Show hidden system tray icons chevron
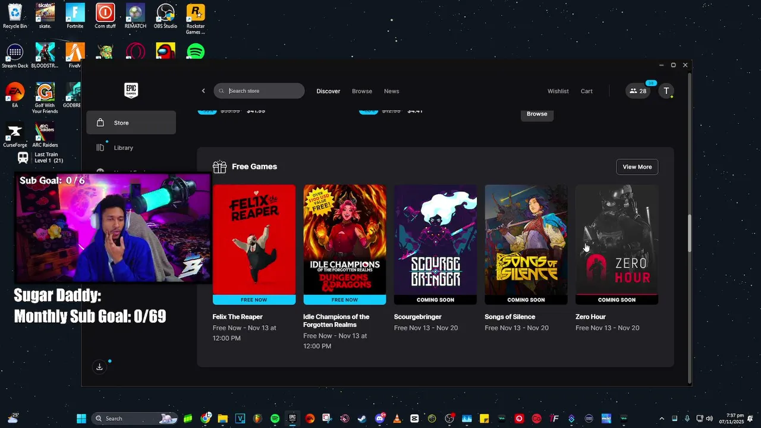The height and width of the screenshot is (428, 761). click(x=662, y=418)
